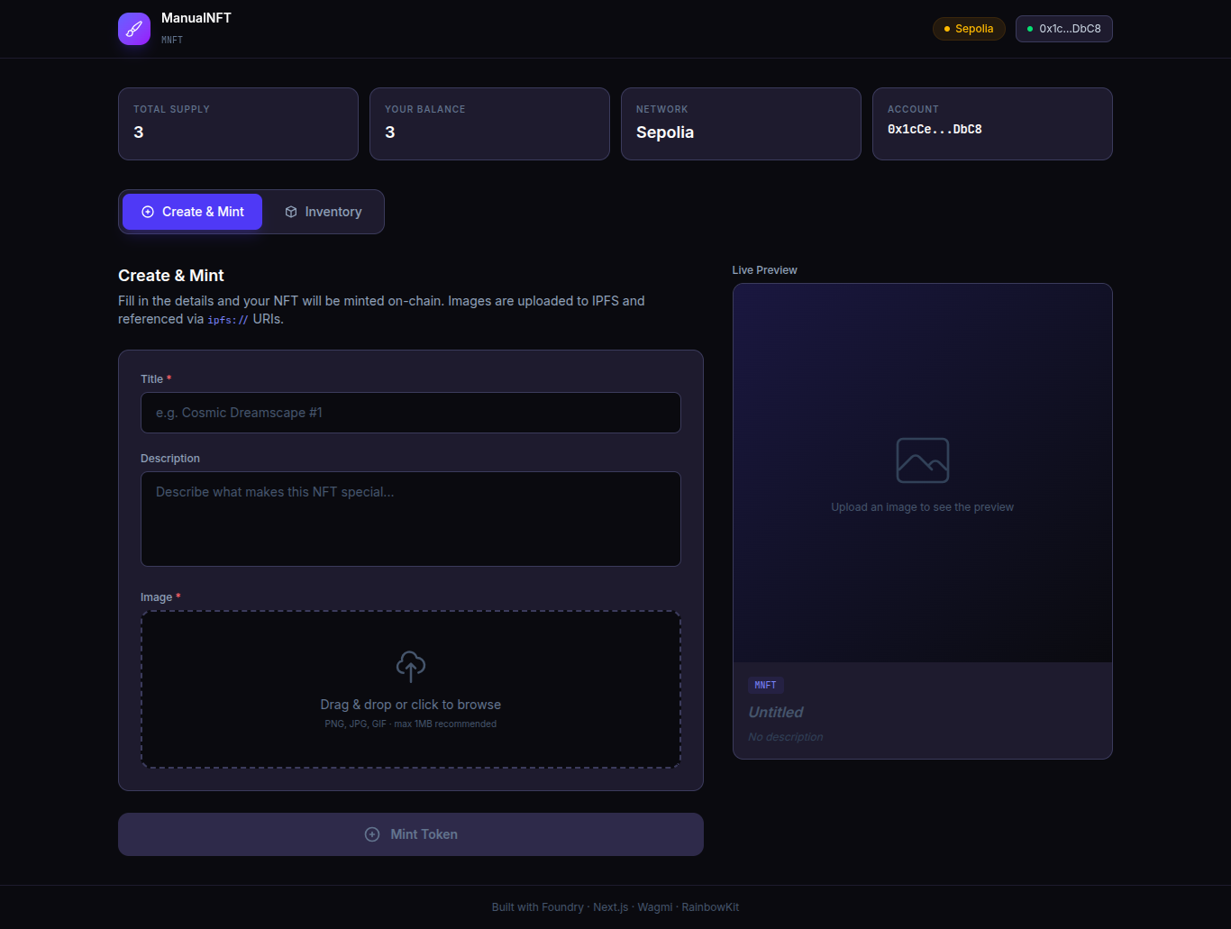
Task: Switch to the Create & Mint tab
Action: coord(193,212)
